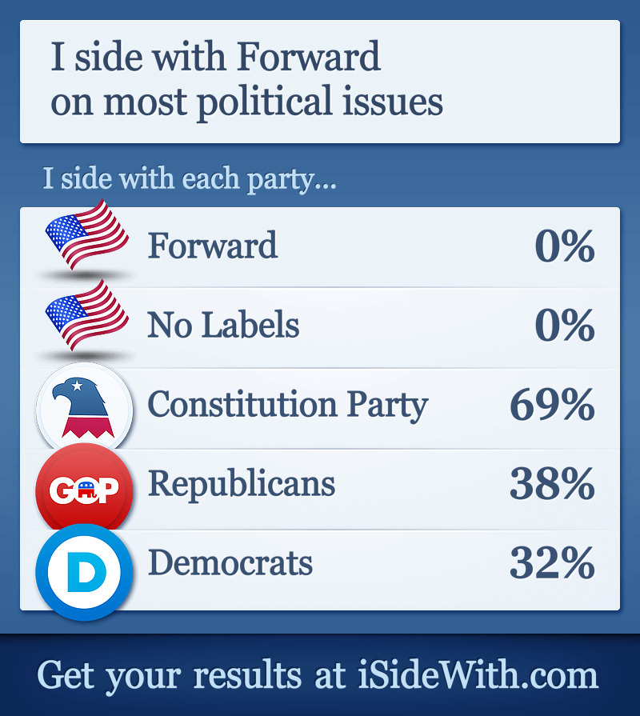Click the red GOP Republicans logo
This screenshot has height=716, width=640.
click(x=85, y=490)
